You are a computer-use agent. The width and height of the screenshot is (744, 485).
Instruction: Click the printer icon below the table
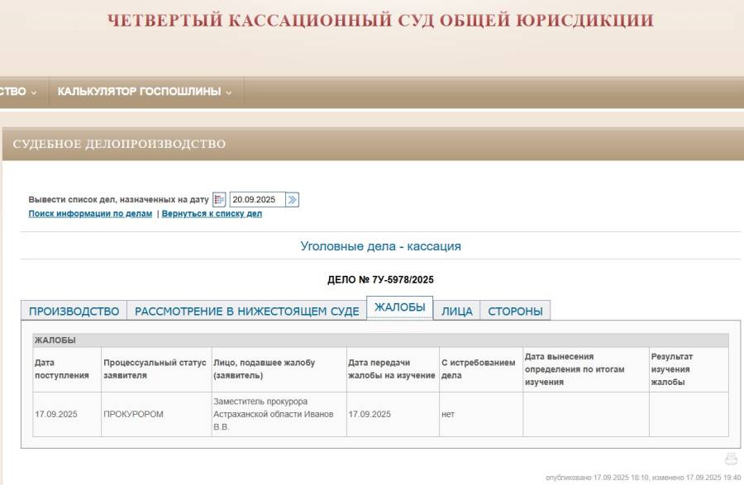[x=732, y=459]
